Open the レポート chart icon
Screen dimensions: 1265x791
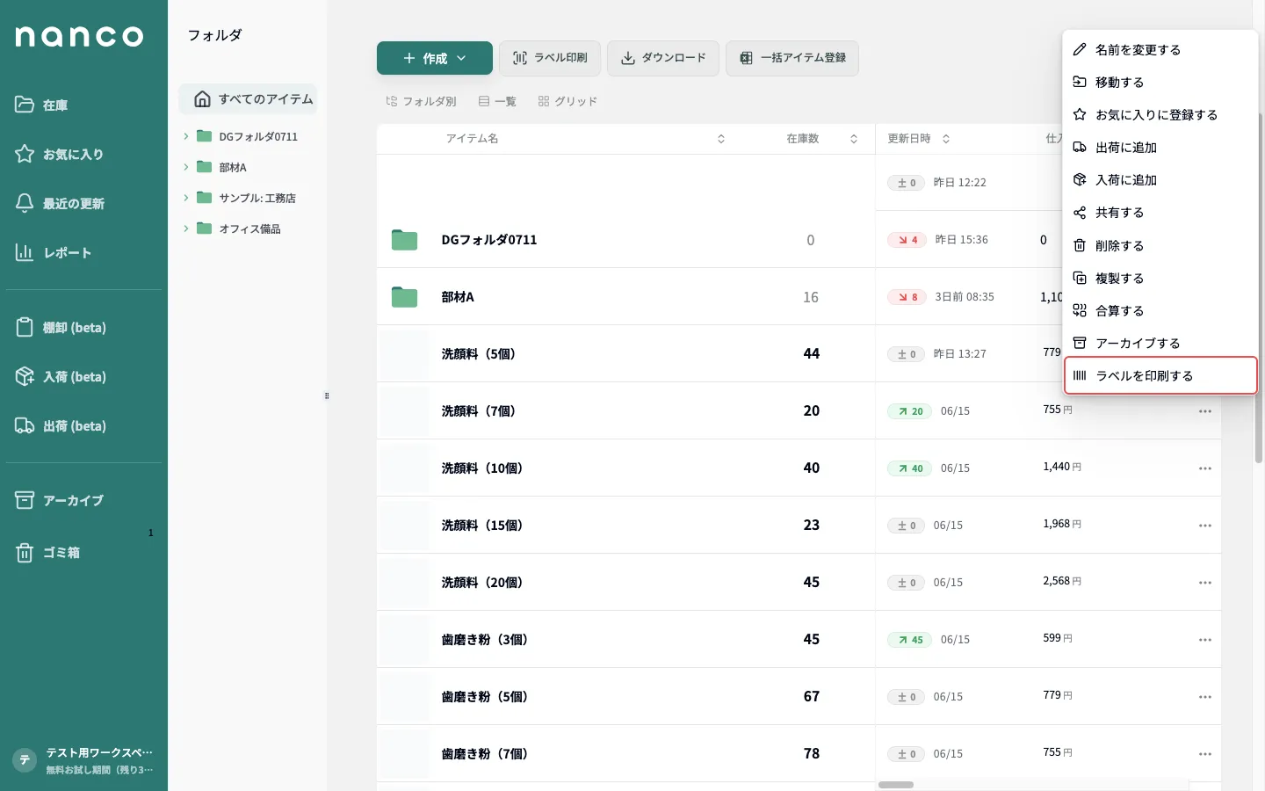[x=25, y=252]
